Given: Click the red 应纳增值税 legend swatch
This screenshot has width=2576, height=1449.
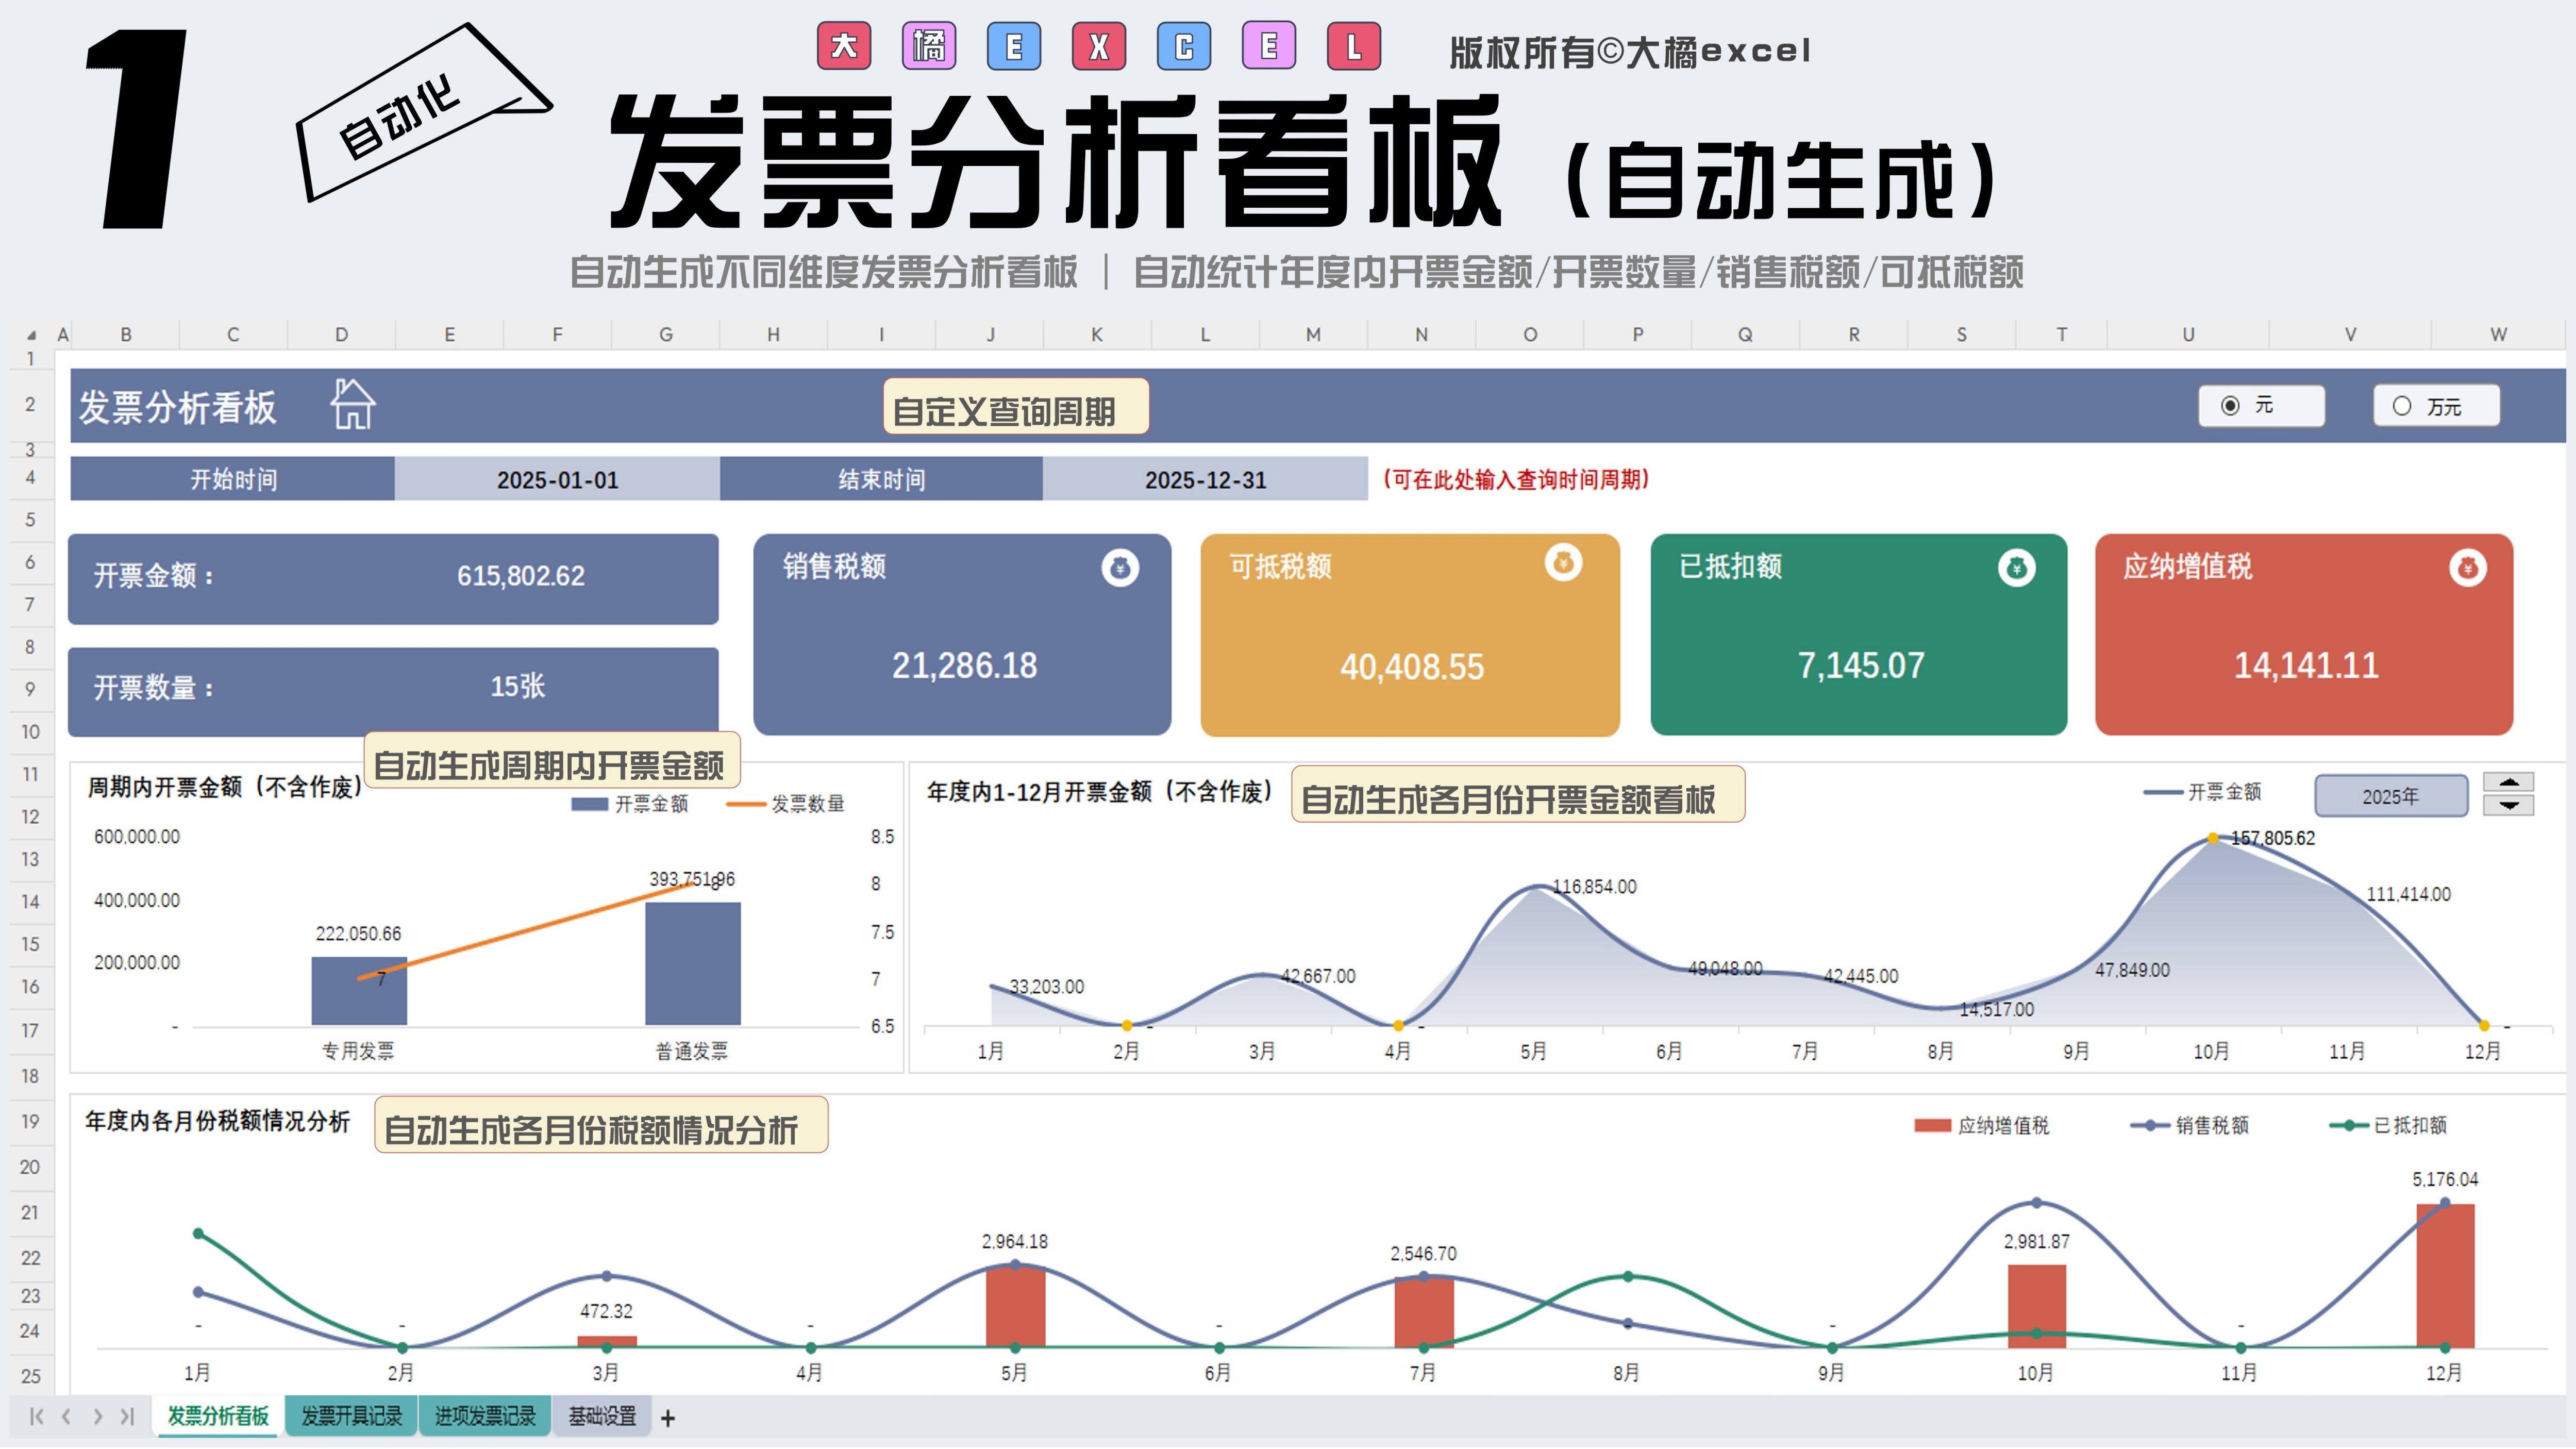Looking at the screenshot, I should point(1932,1125).
